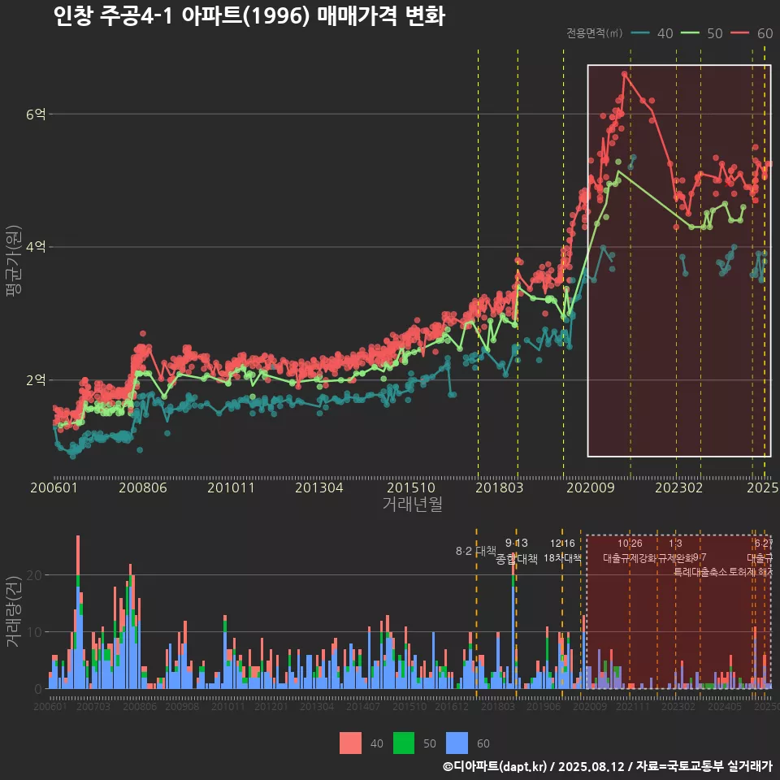Viewport: 780px width, 780px height.
Task: Click the 200601 label on the price chart axis
Action: (x=54, y=487)
